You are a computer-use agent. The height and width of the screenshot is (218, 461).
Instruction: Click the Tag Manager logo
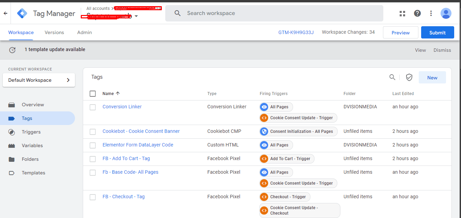pos(22,13)
